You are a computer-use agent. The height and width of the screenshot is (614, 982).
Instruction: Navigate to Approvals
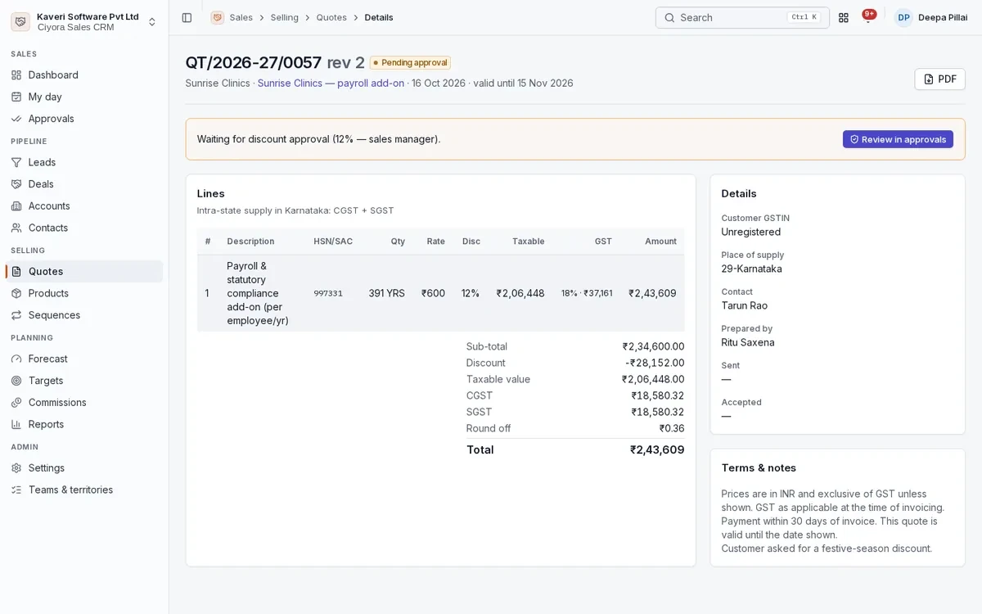point(84,119)
